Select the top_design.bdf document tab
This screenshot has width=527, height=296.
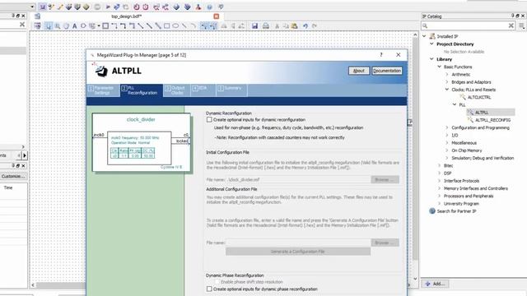coord(126,16)
